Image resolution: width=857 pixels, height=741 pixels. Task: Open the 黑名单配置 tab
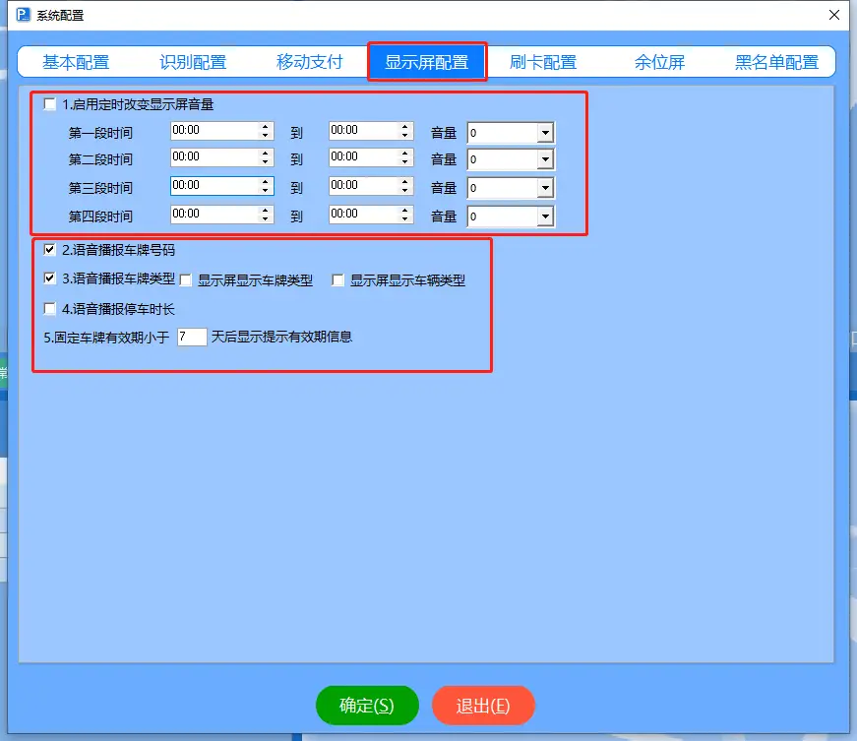(776, 60)
